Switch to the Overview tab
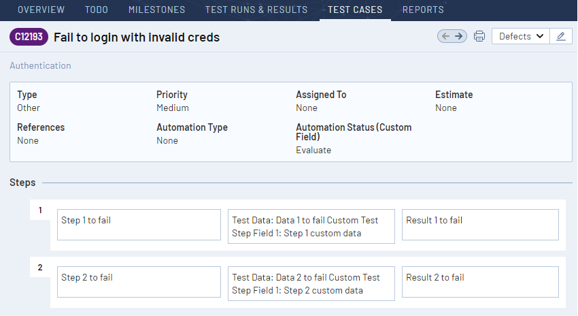The width and height of the screenshot is (578, 316). point(41,10)
